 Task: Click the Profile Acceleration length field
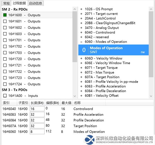(x=37, y=114)
